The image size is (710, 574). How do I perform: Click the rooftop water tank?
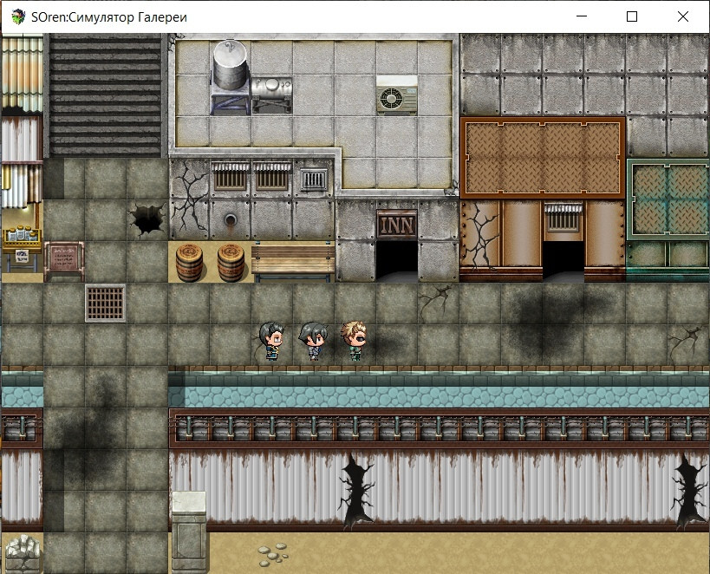pyautogui.click(x=230, y=76)
